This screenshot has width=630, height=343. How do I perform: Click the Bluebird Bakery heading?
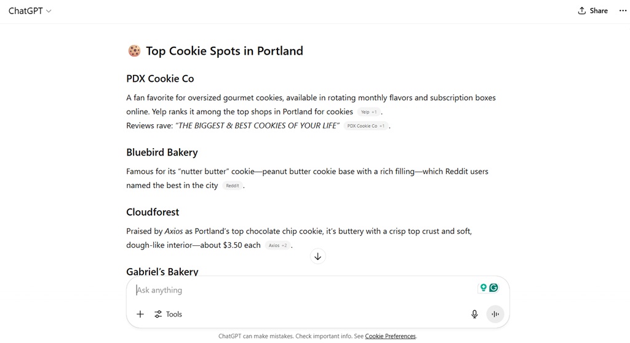(x=162, y=152)
